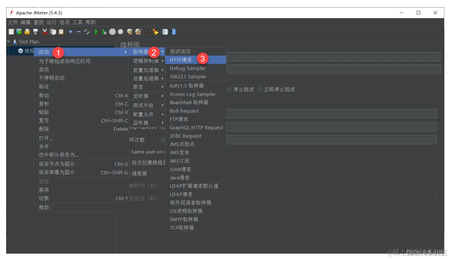Click the Paste clipboard icon
The image size is (450, 259).
coord(61,32)
